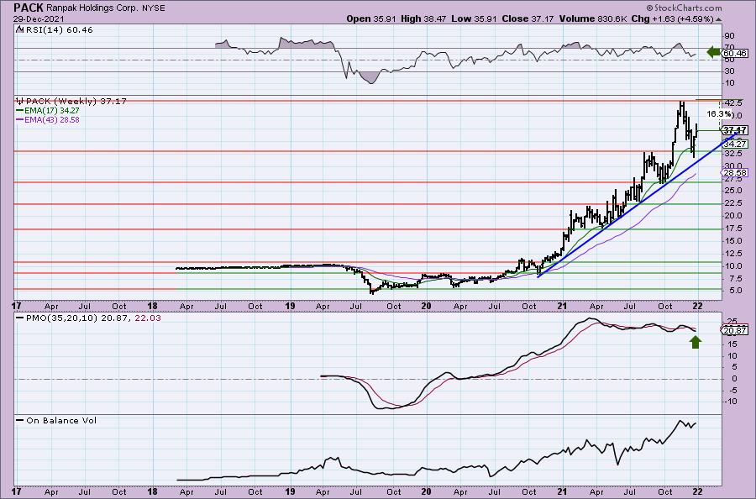The width and height of the screenshot is (756, 499).
Task: Click the 22.5 price axis label
Action: click(x=733, y=203)
